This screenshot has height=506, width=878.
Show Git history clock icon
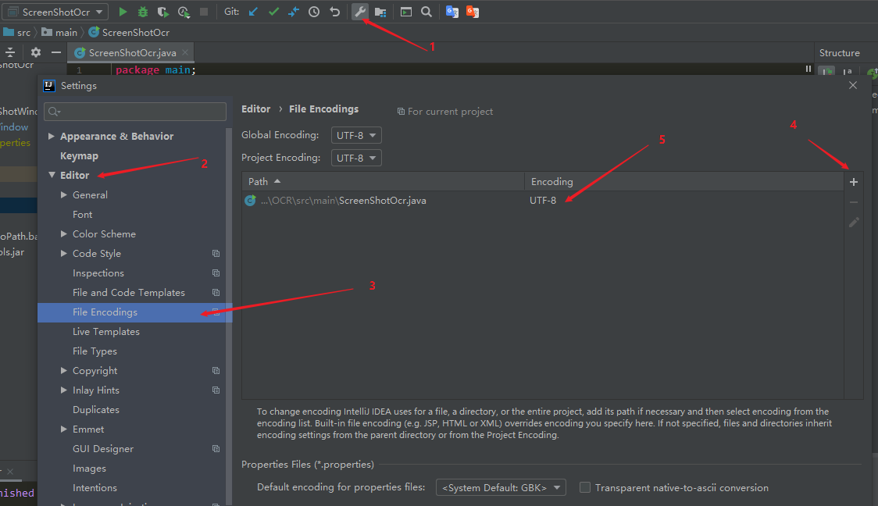(x=314, y=12)
